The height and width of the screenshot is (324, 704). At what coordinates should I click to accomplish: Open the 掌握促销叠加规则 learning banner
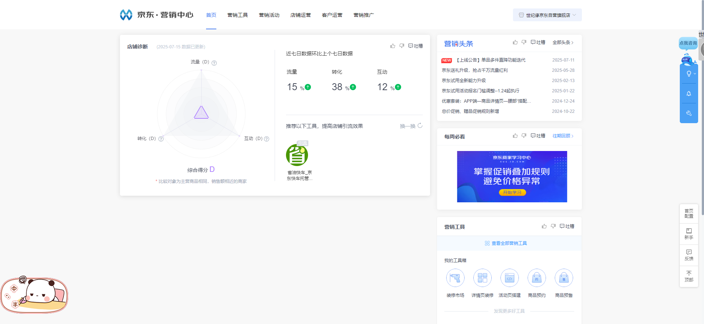point(512,177)
